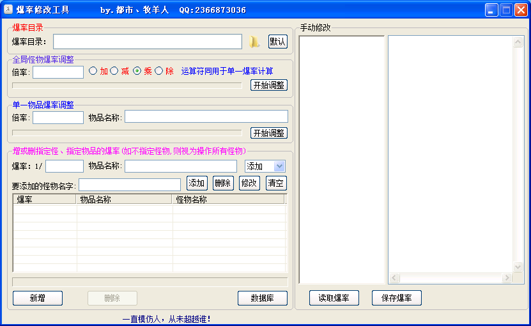Select the 加 (add) radio button
Screen dimensions: 531x326
click(93, 72)
